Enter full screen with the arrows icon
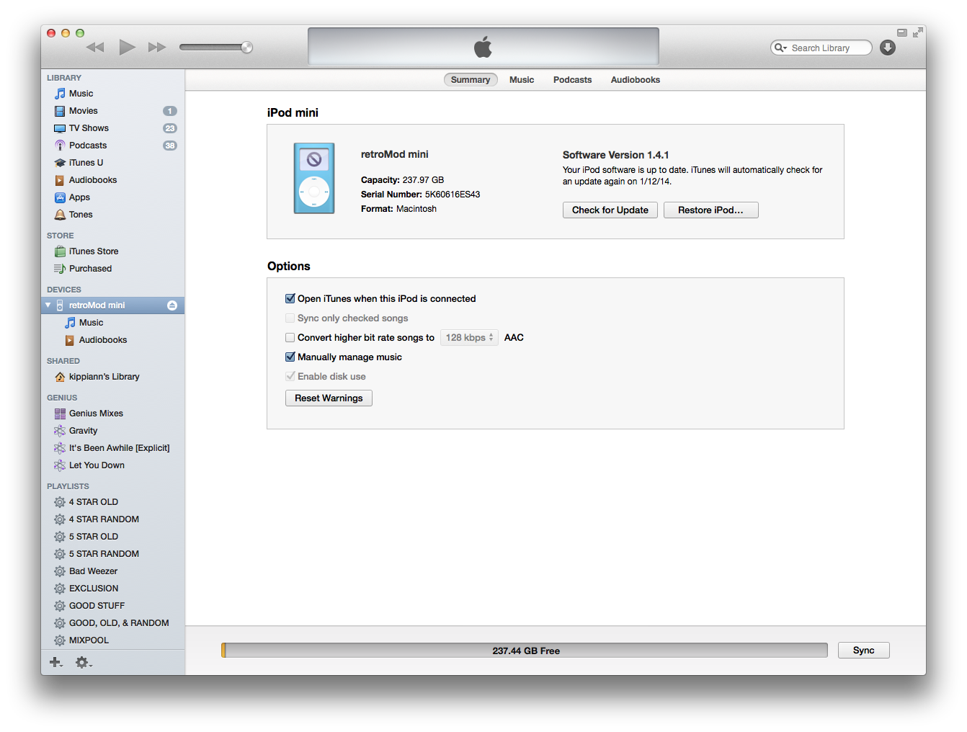 (917, 32)
